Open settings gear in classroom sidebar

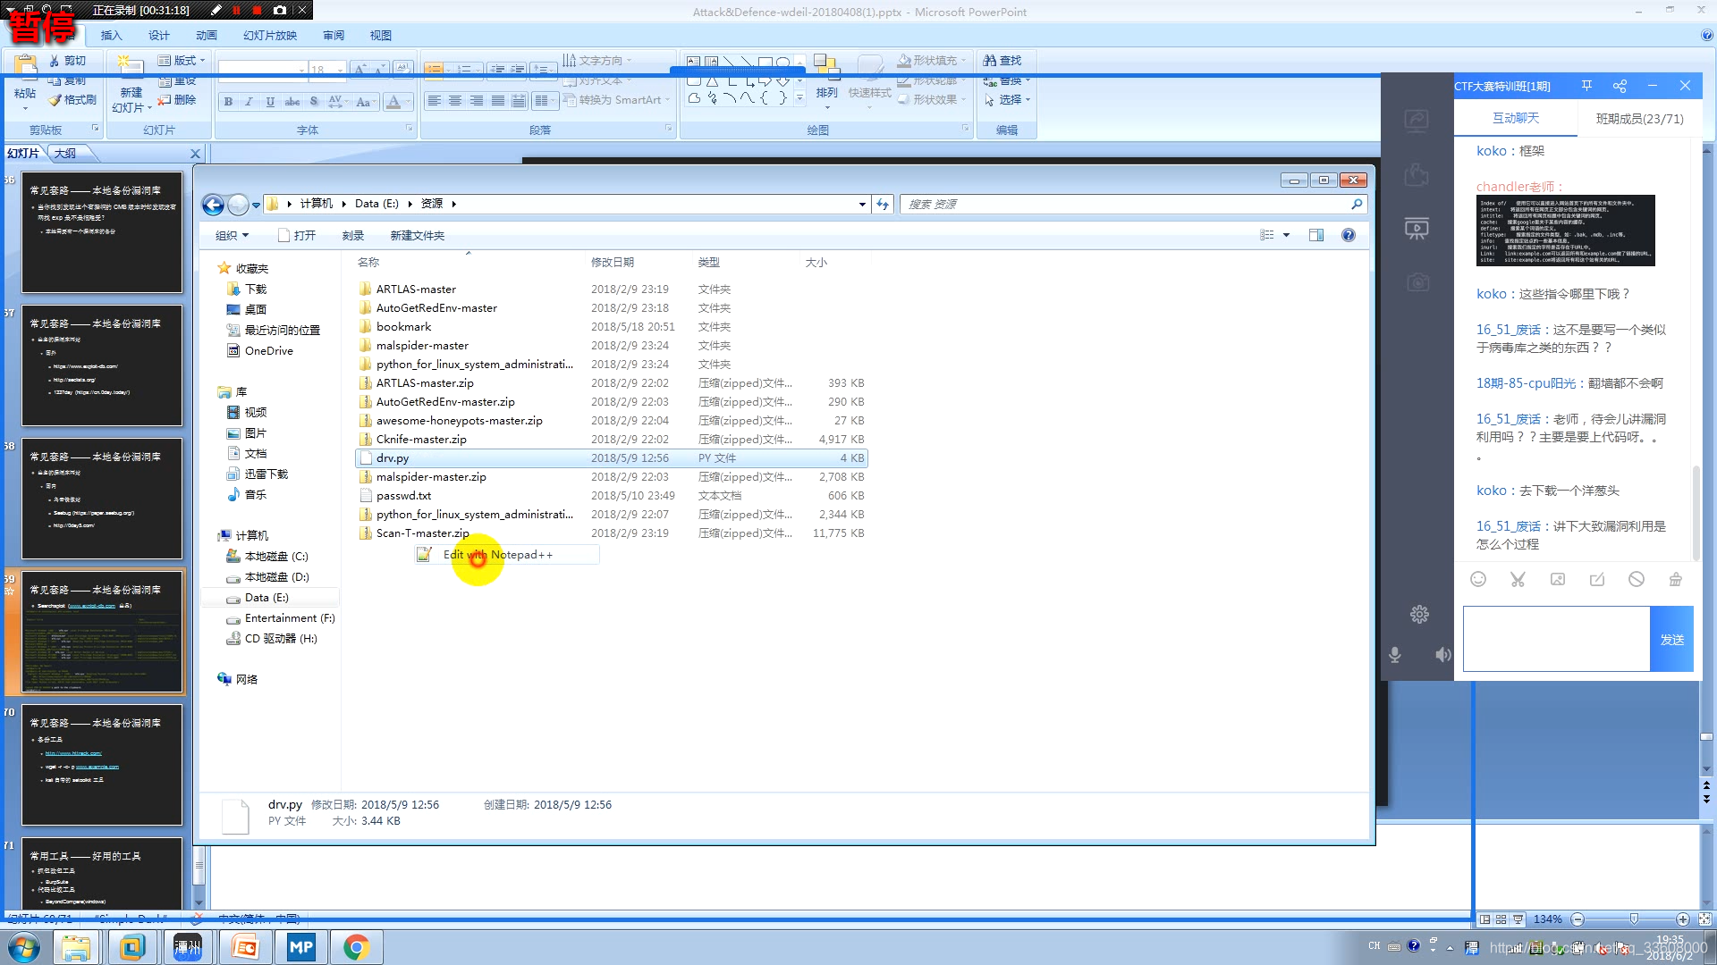1419,615
